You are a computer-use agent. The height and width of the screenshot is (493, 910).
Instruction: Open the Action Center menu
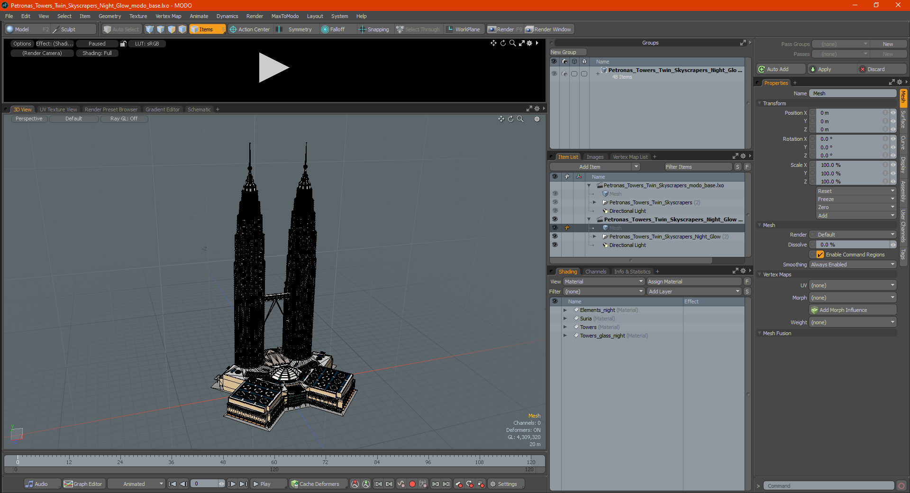[x=250, y=29]
